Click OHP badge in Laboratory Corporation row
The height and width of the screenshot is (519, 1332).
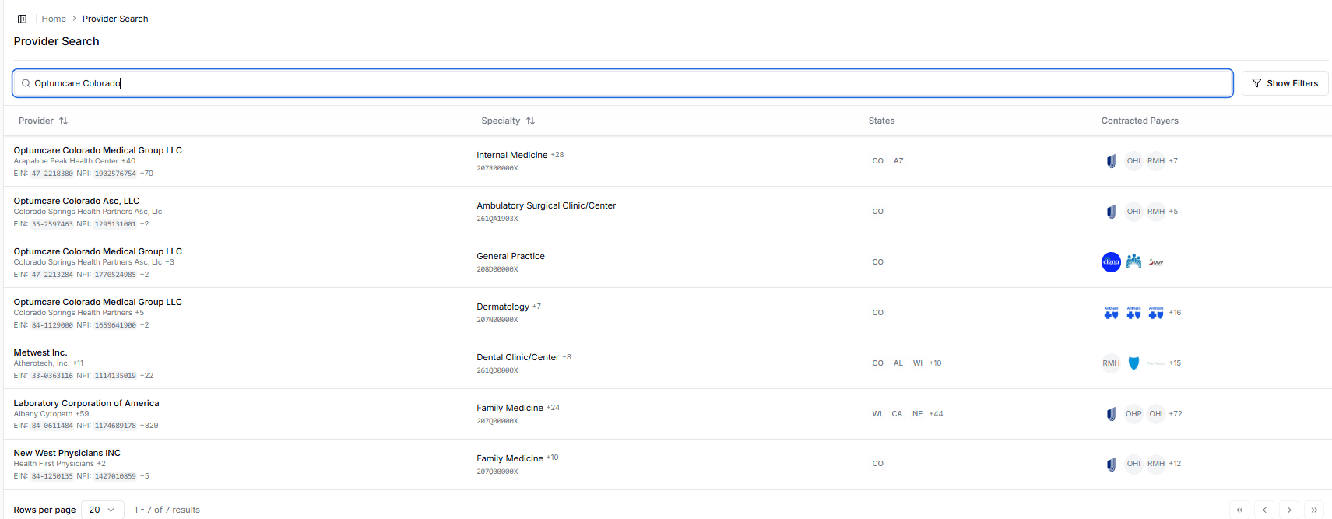1133,414
